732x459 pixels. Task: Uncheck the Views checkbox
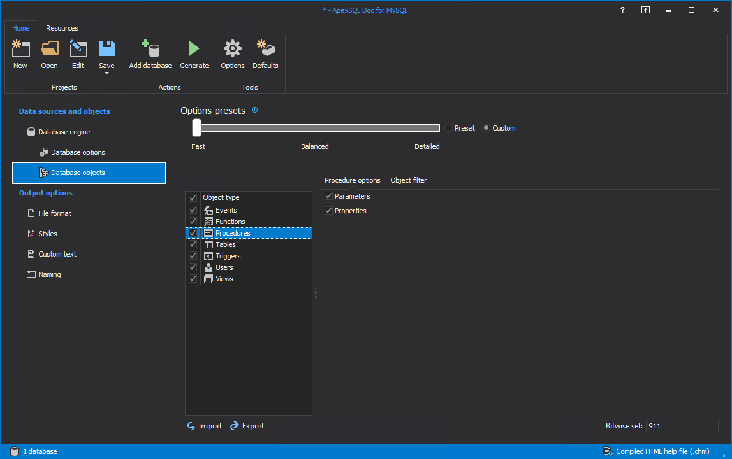[193, 279]
